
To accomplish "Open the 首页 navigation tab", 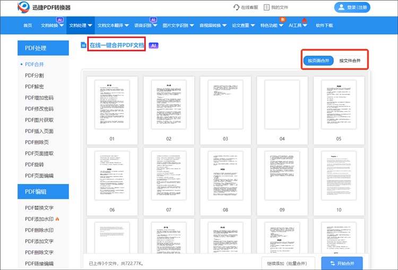I will pyautogui.click(x=28, y=25).
